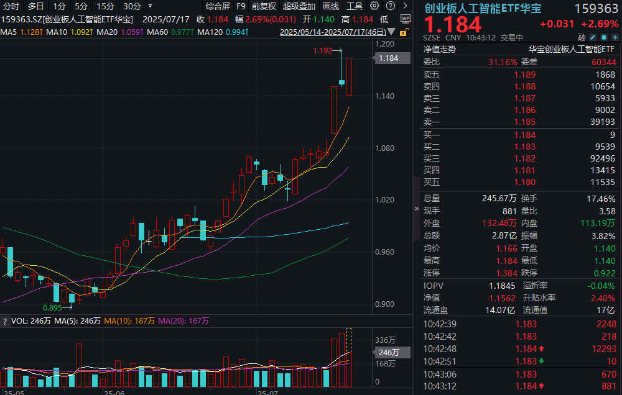Click the 融 margin trading indicator icon
Image resolution: width=622 pixels, height=395 pixels.
coord(582,37)
